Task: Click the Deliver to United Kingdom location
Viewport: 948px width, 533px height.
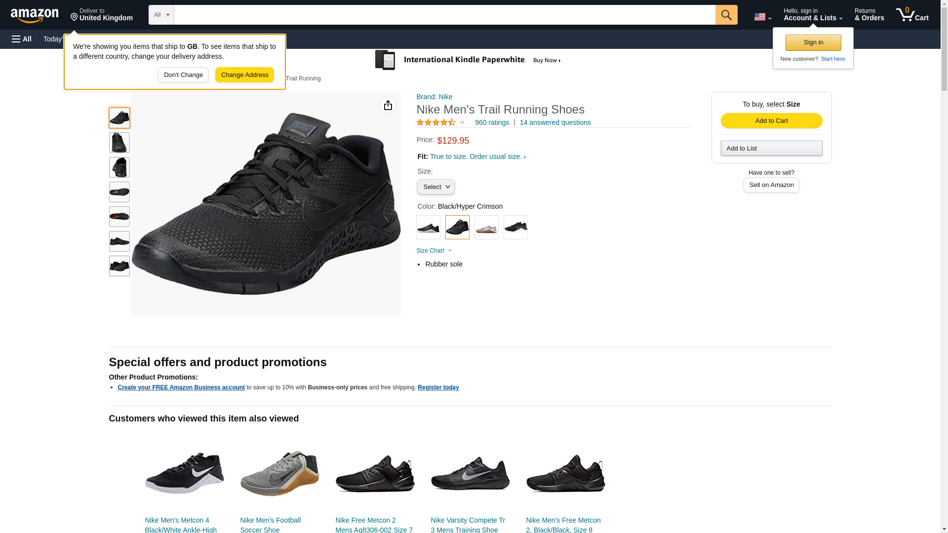Action: [x=101, y=15]
